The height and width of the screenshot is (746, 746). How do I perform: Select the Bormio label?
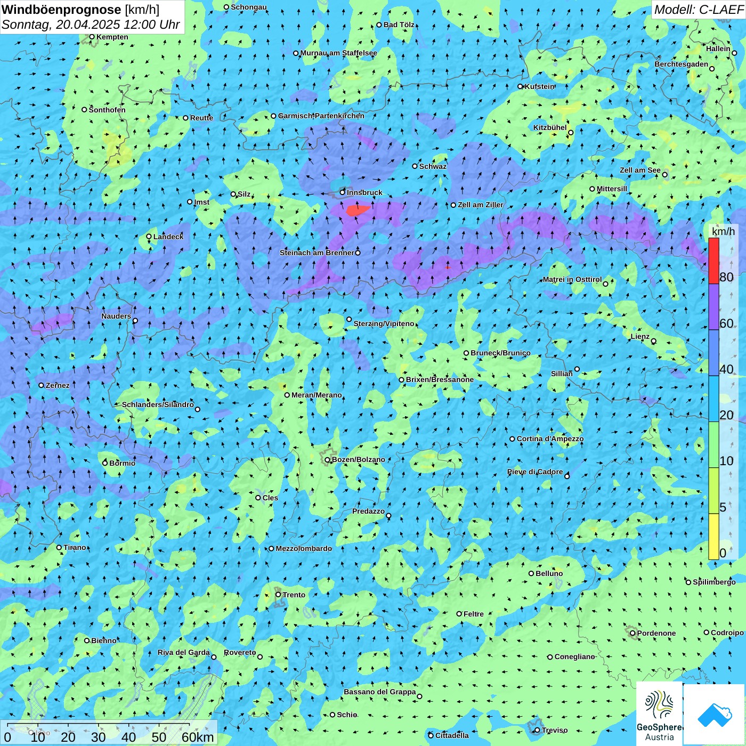click(122, 463)
